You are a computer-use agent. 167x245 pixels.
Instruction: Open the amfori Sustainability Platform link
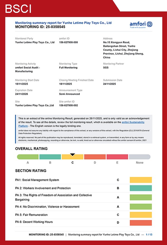click(137, 122)
